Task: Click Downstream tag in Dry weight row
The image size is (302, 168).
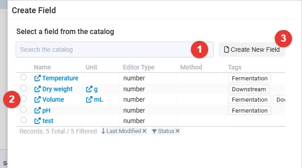Action: click(249, 89)
